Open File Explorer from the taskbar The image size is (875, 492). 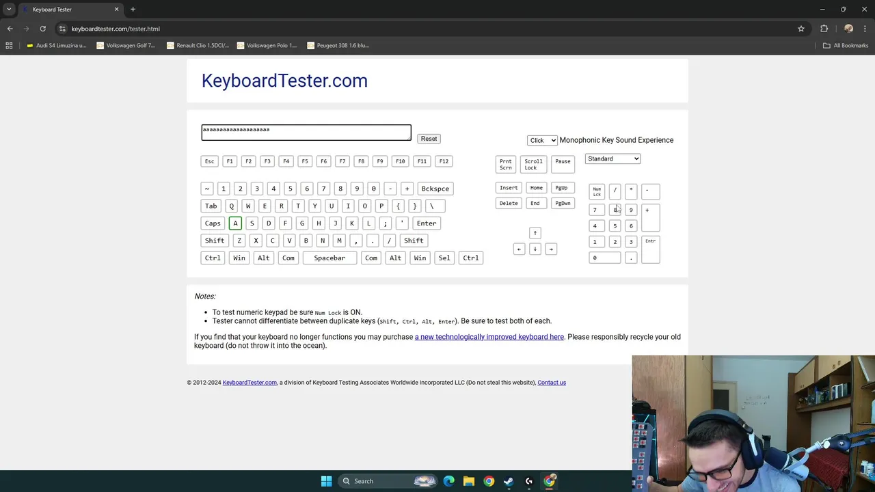[x=468, y=481]
